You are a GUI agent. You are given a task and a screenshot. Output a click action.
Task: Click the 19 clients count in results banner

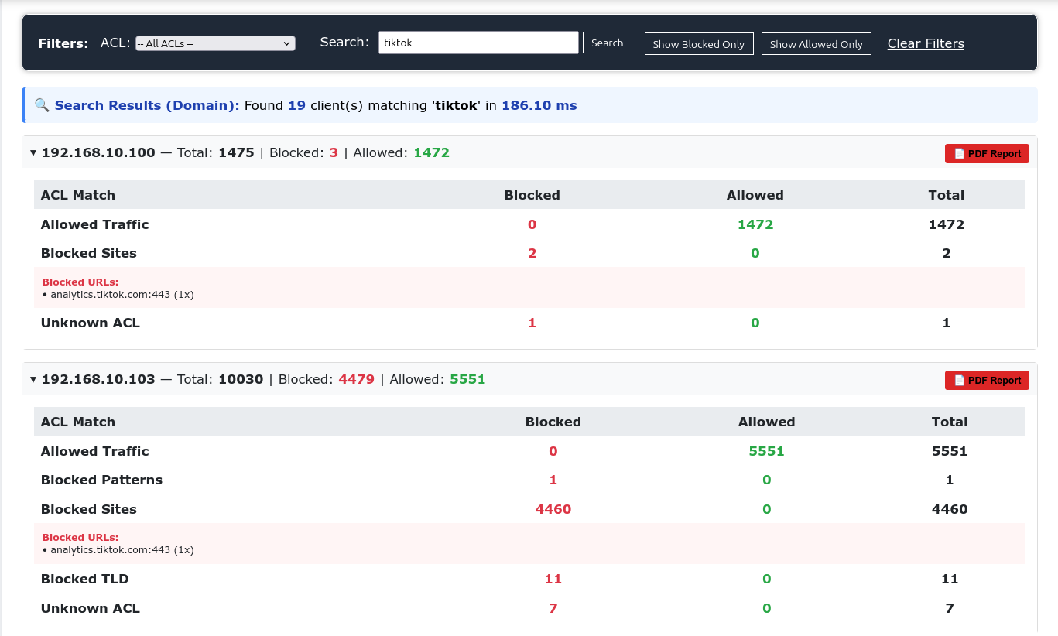[x=296, y=105]
